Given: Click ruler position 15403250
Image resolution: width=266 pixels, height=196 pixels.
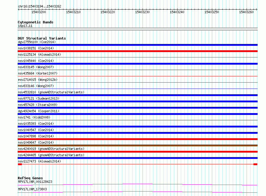Looking at the screenshot, I should point(212,12).
